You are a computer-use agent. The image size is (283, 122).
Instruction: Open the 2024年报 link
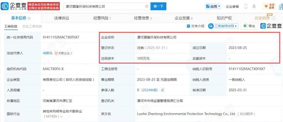149,90
